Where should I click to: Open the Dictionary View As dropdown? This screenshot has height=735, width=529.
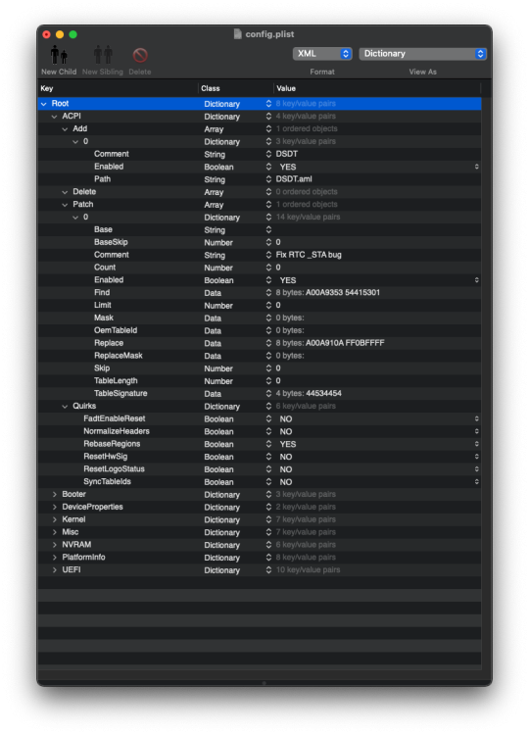422,54
